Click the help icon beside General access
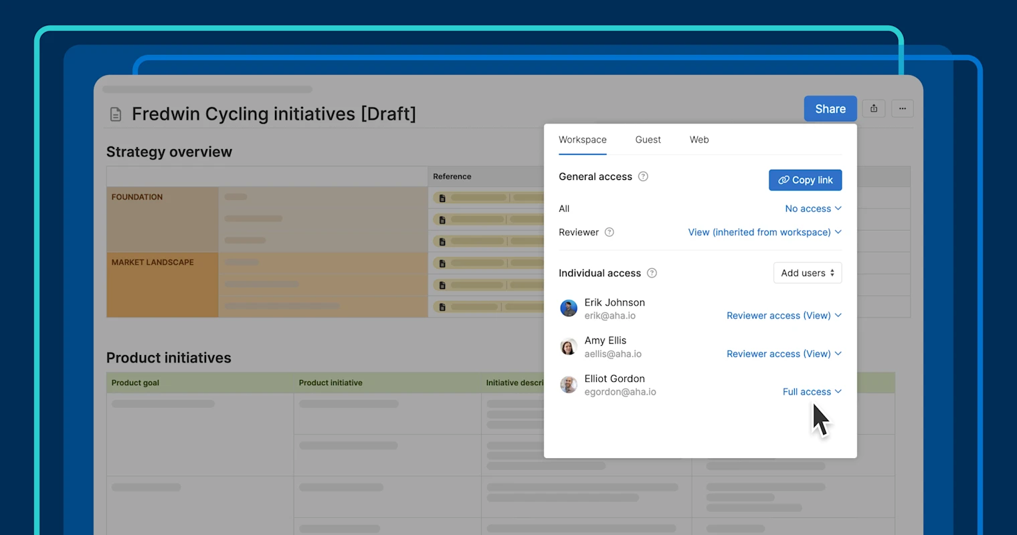 (x=643, y=176)
